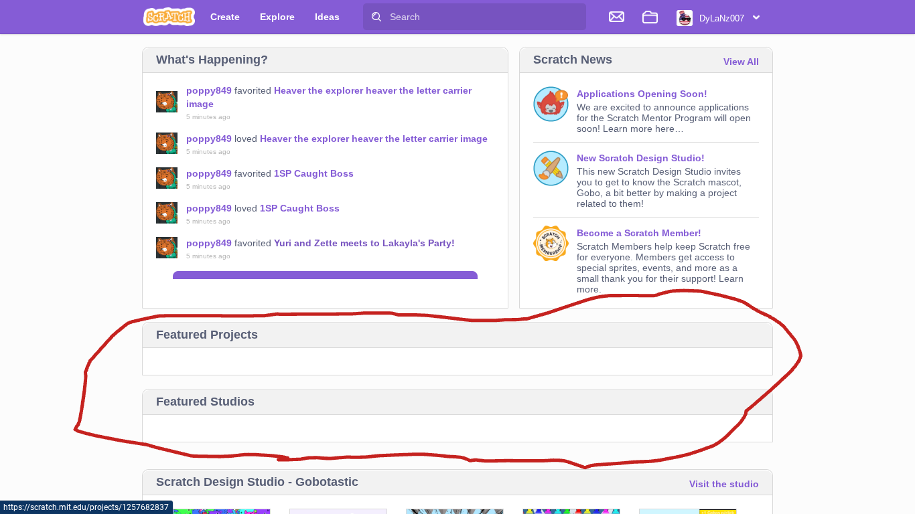Click the Scratch Mentor Program announcement text
Image resolution: width=915 pixels, height=514 pixels.
click(x=664, y=118)
